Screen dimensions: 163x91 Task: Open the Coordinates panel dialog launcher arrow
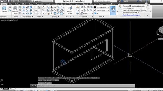click(x=92, y=17)
